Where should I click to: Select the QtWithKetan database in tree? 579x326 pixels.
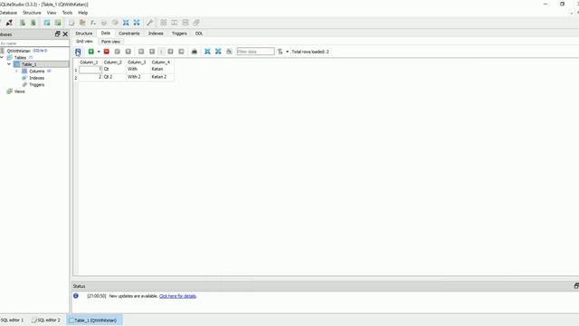[18, 51]
